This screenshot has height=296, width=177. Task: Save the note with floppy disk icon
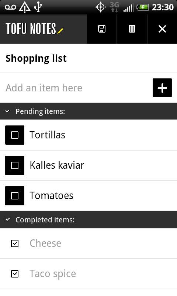pyautogui.click(x=102, y=29)
